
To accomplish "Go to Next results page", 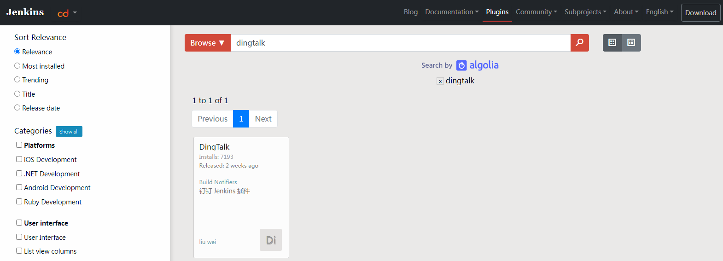I will click(263, 119).
